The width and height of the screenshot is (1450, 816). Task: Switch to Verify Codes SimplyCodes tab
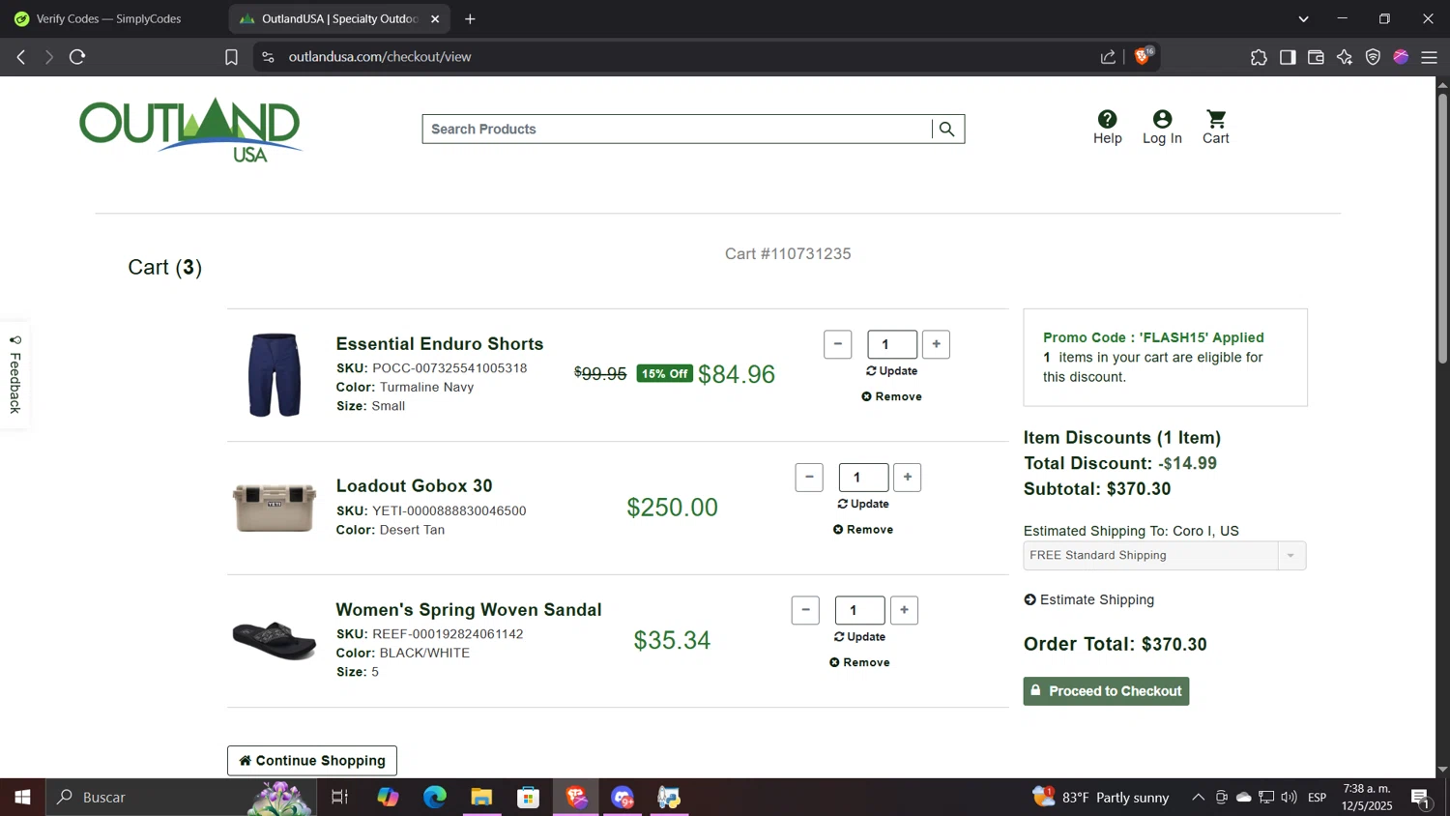pyautogui.click(x=108, y=18)
